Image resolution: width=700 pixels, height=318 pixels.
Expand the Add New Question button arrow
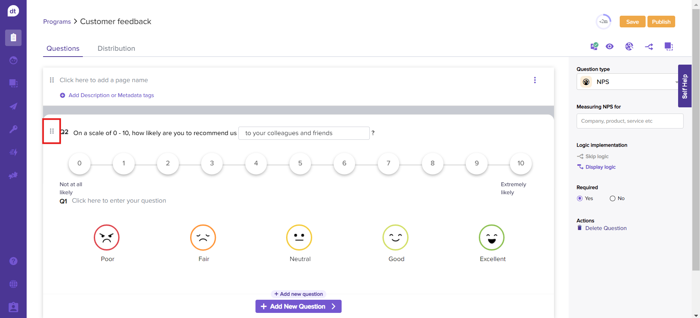point(334,306)
